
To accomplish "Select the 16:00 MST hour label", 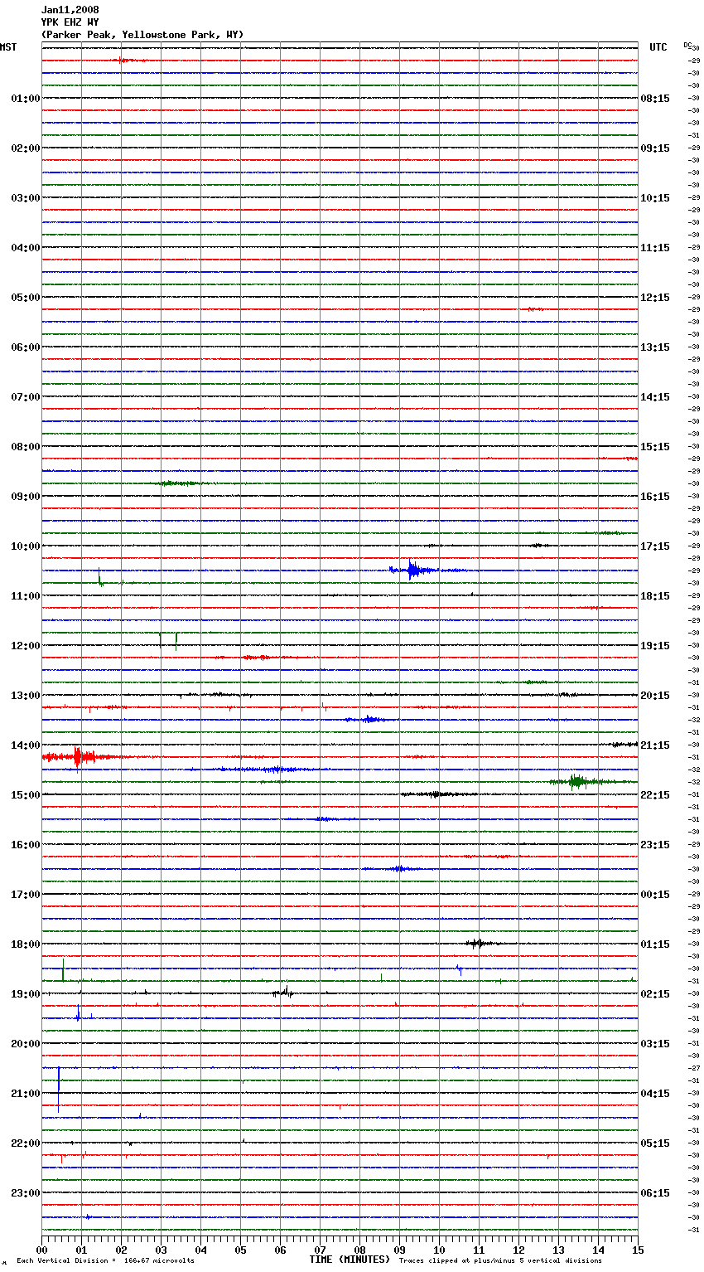I will (26, 845).
